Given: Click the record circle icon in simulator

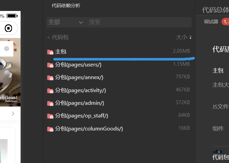Looking at the screenshot, I should (8, 28).
